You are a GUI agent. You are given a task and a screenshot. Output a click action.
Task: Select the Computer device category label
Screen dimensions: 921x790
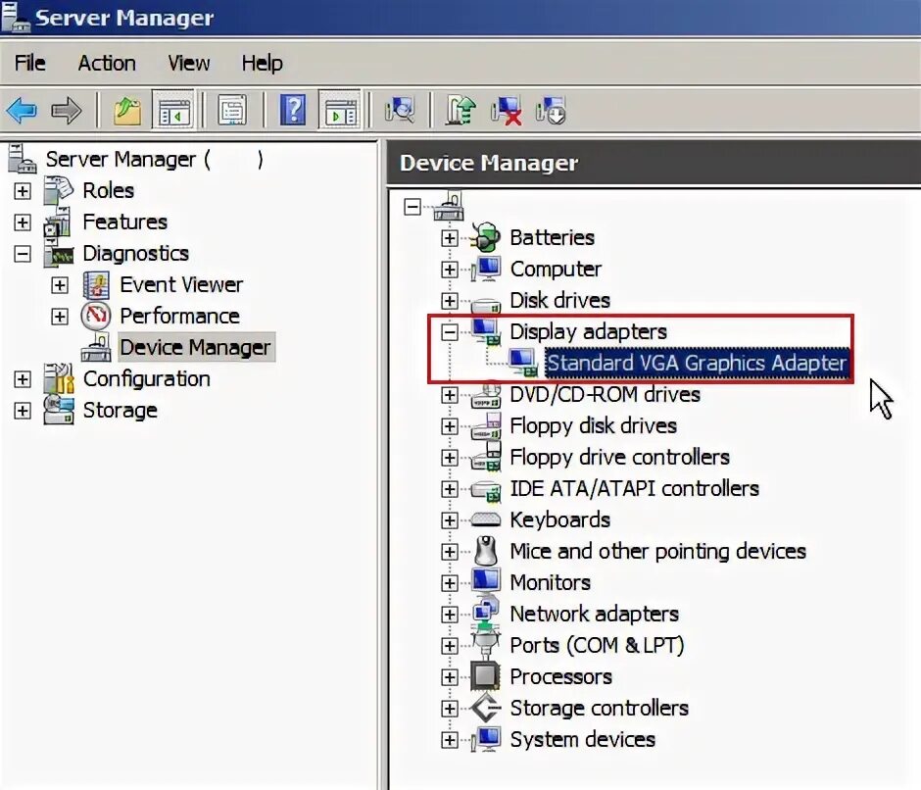[556, 270]
